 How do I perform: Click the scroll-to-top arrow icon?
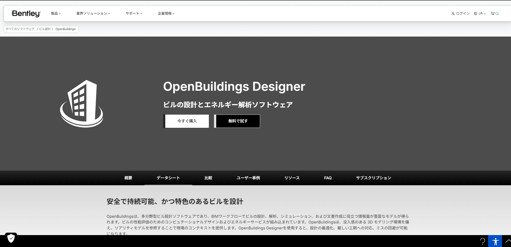[508, 241]
